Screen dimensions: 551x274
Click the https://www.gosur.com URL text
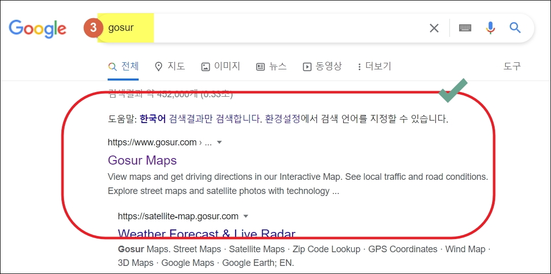pos(152,143)
